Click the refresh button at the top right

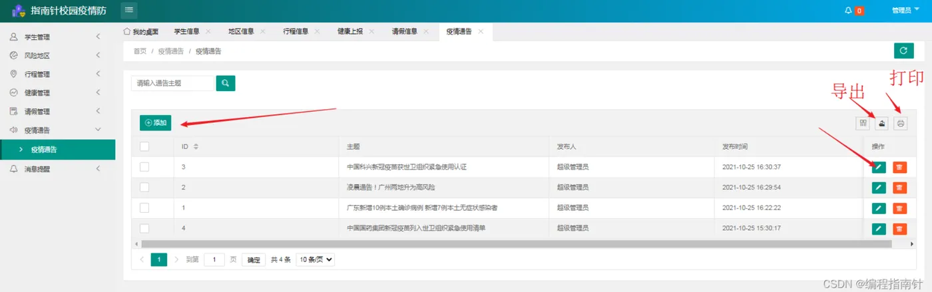pyautogui.click(x=903, y=51)
